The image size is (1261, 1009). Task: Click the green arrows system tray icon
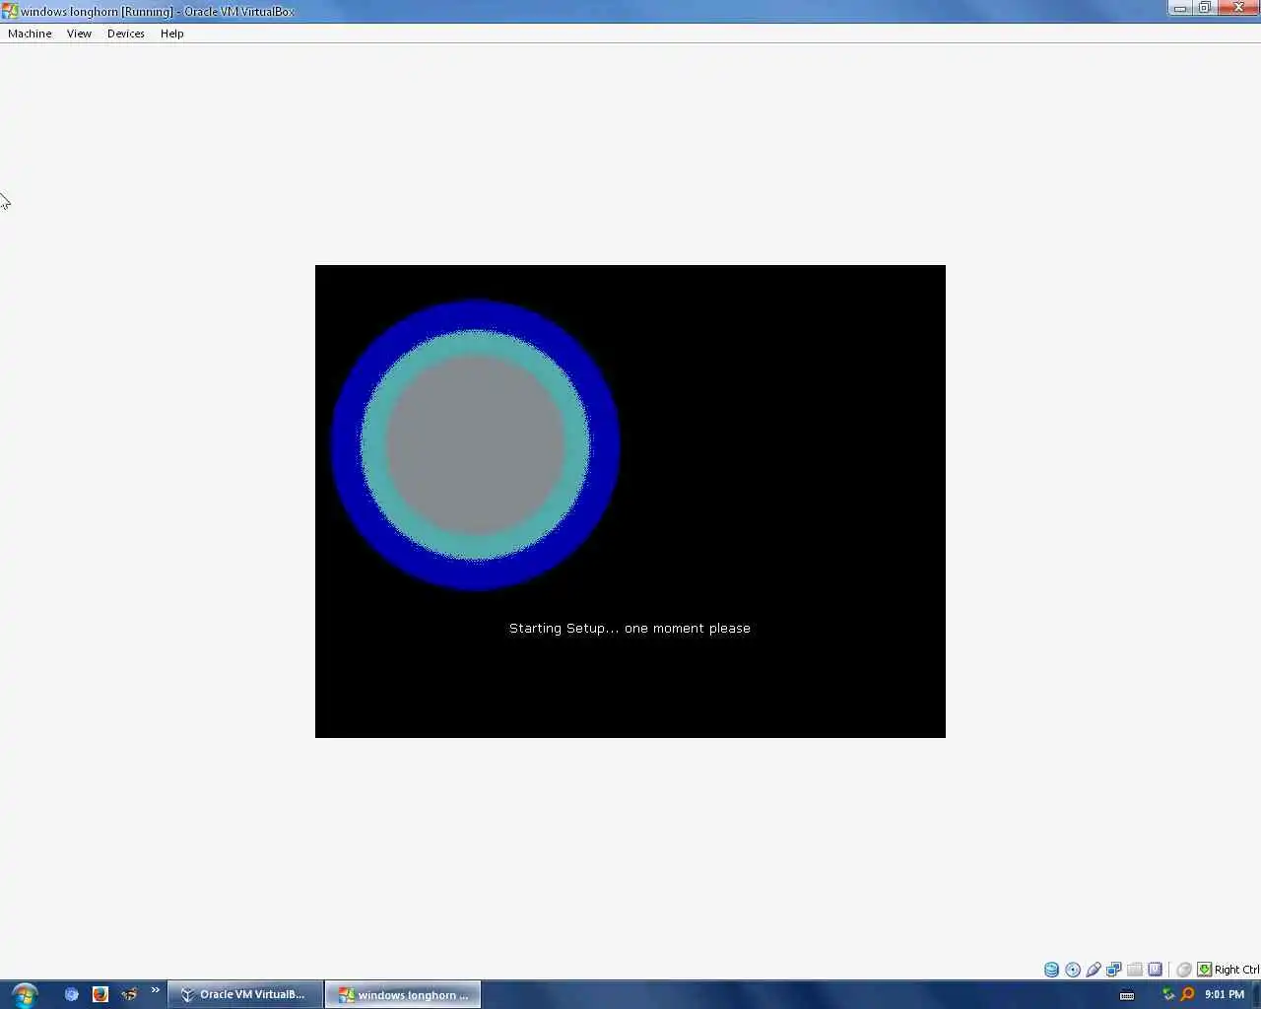1168,994
